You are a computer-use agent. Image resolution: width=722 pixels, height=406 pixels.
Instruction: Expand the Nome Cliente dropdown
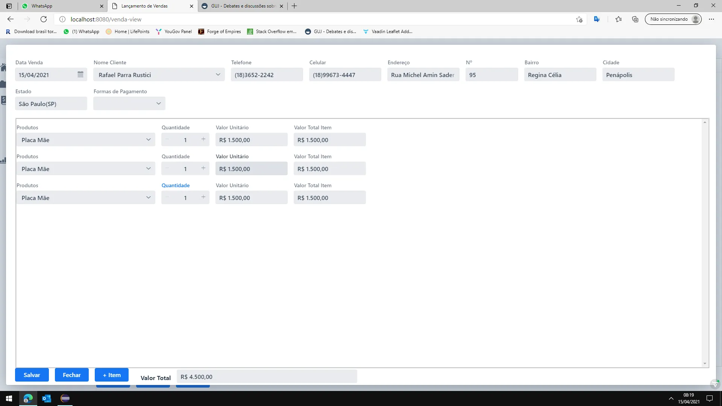(x=218, y=74)
